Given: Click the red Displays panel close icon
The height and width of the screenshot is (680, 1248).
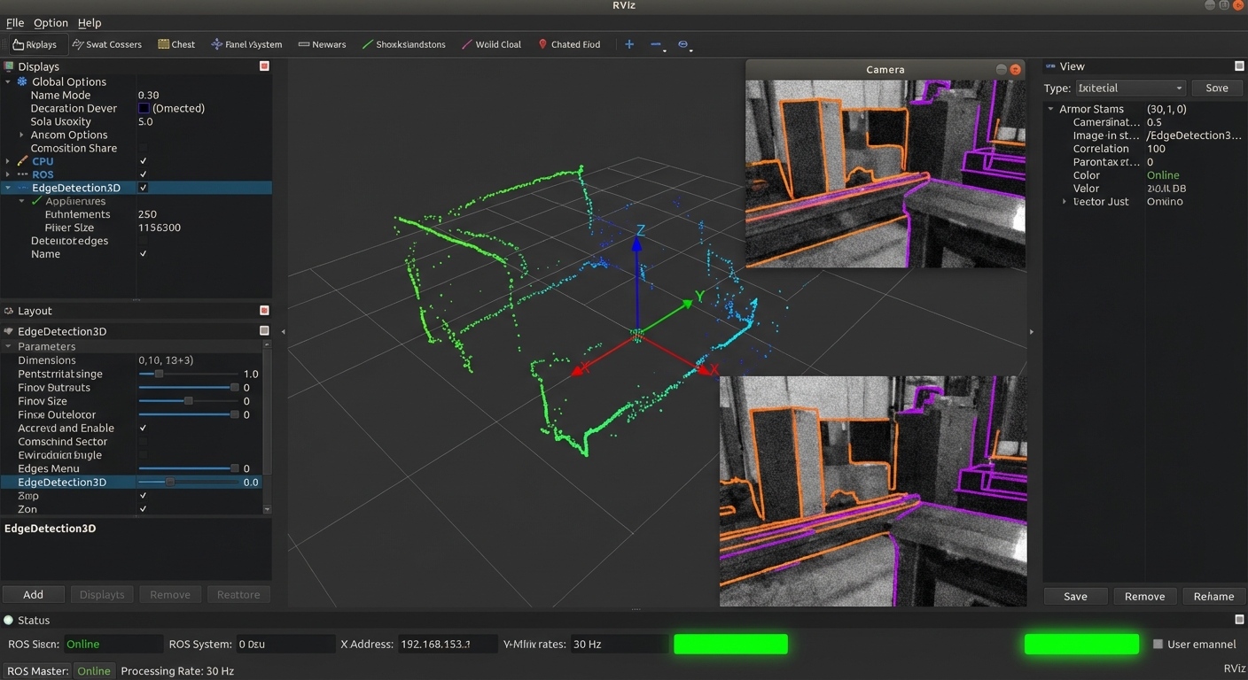Looking at the screenshot, I should click(x=264, y=66).
